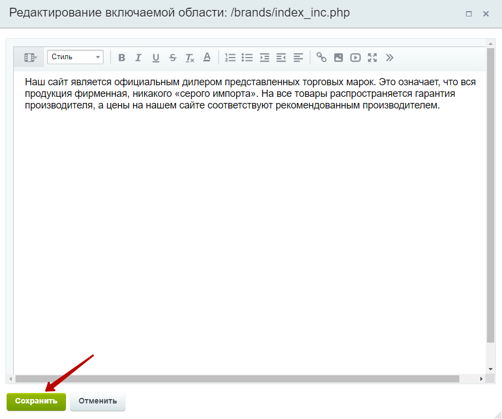Click the Сохранить button
502x419 pixels.
pyautogui.click(x=36, y=401)
